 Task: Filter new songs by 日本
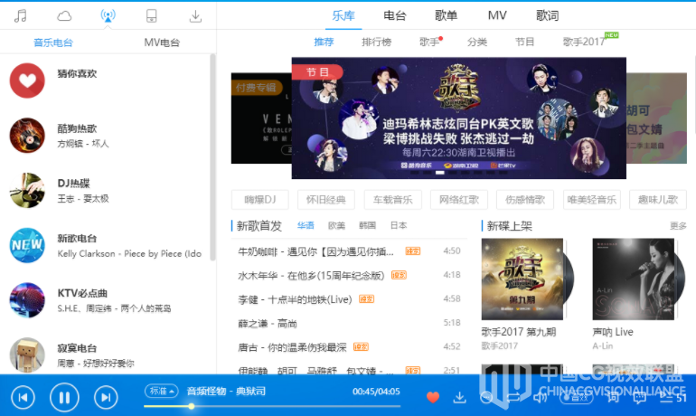point(399,225)
